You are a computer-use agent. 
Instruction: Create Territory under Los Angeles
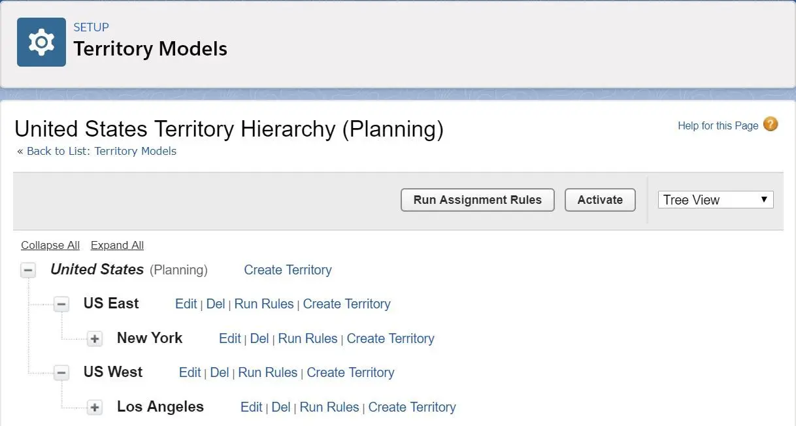click(412, 407)
